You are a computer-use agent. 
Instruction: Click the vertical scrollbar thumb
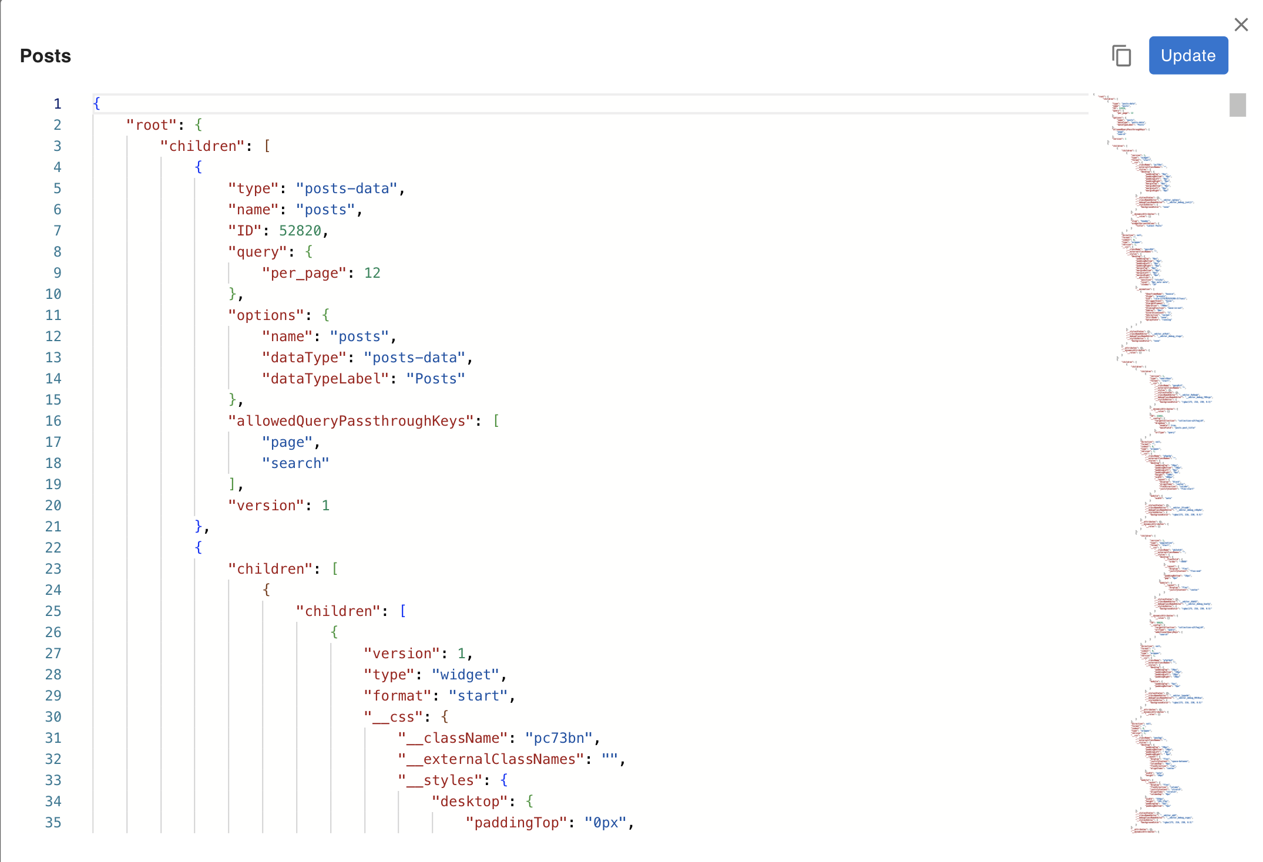1237,105
